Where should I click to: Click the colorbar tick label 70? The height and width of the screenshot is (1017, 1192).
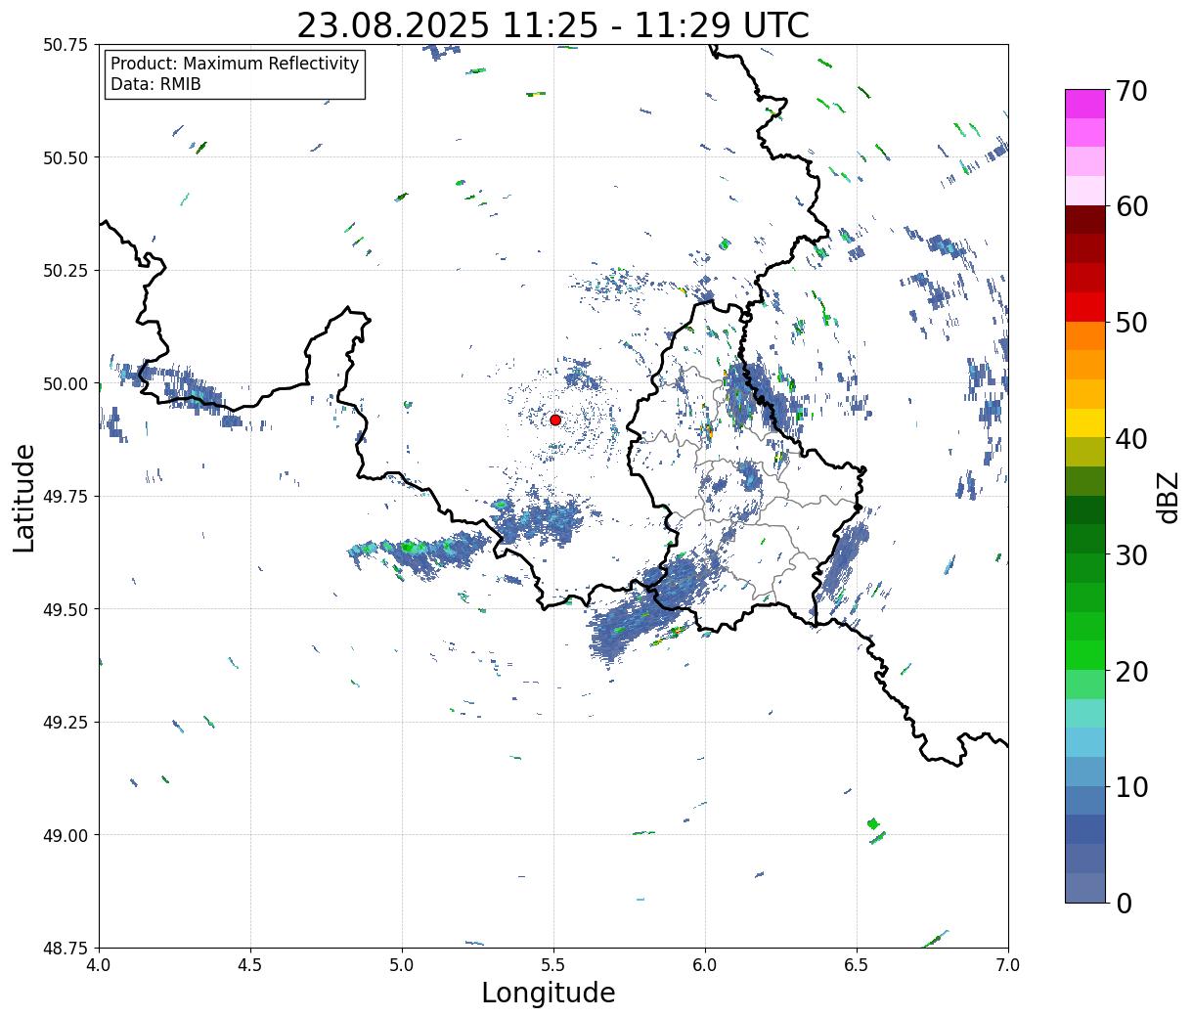coord(1130,91)
